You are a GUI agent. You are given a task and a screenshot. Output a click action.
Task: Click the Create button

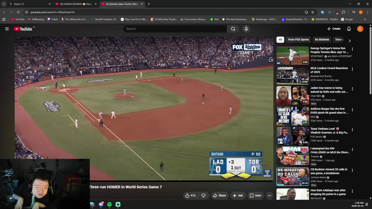[334, 29]
